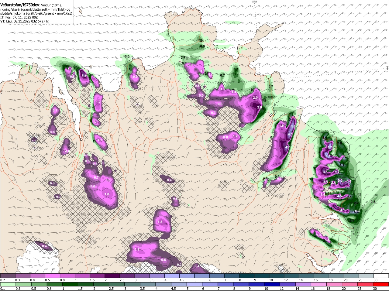Pick bottom legend swatch between 1 and 1.5
Screen dimensions: 389x291
[x=71, y=284]
